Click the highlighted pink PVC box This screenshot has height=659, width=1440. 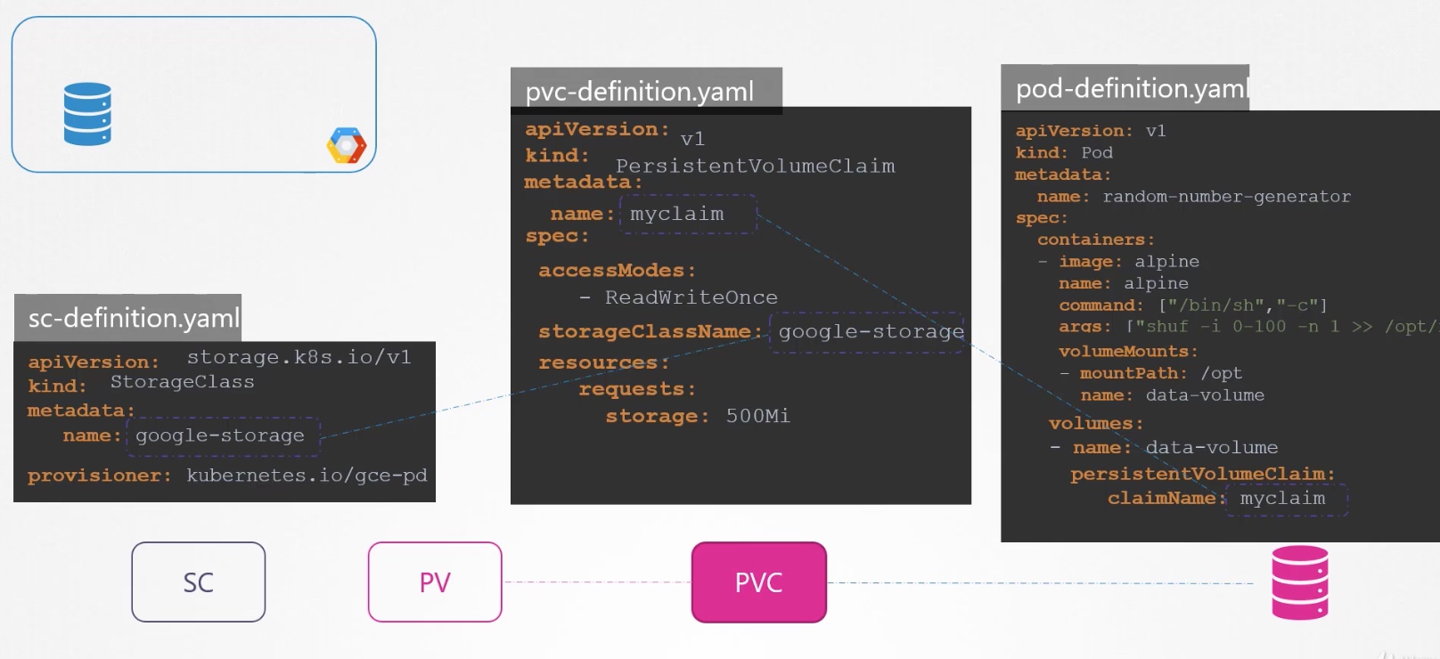[x=759, y=582]
